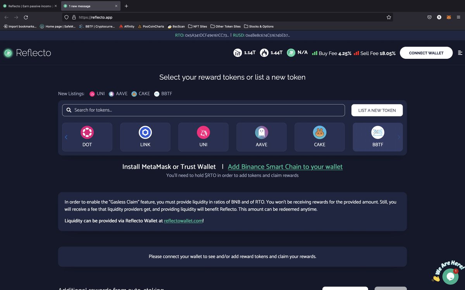Open the Pocket extension icon
The image size is (465, 290).
tap(429, 17)
